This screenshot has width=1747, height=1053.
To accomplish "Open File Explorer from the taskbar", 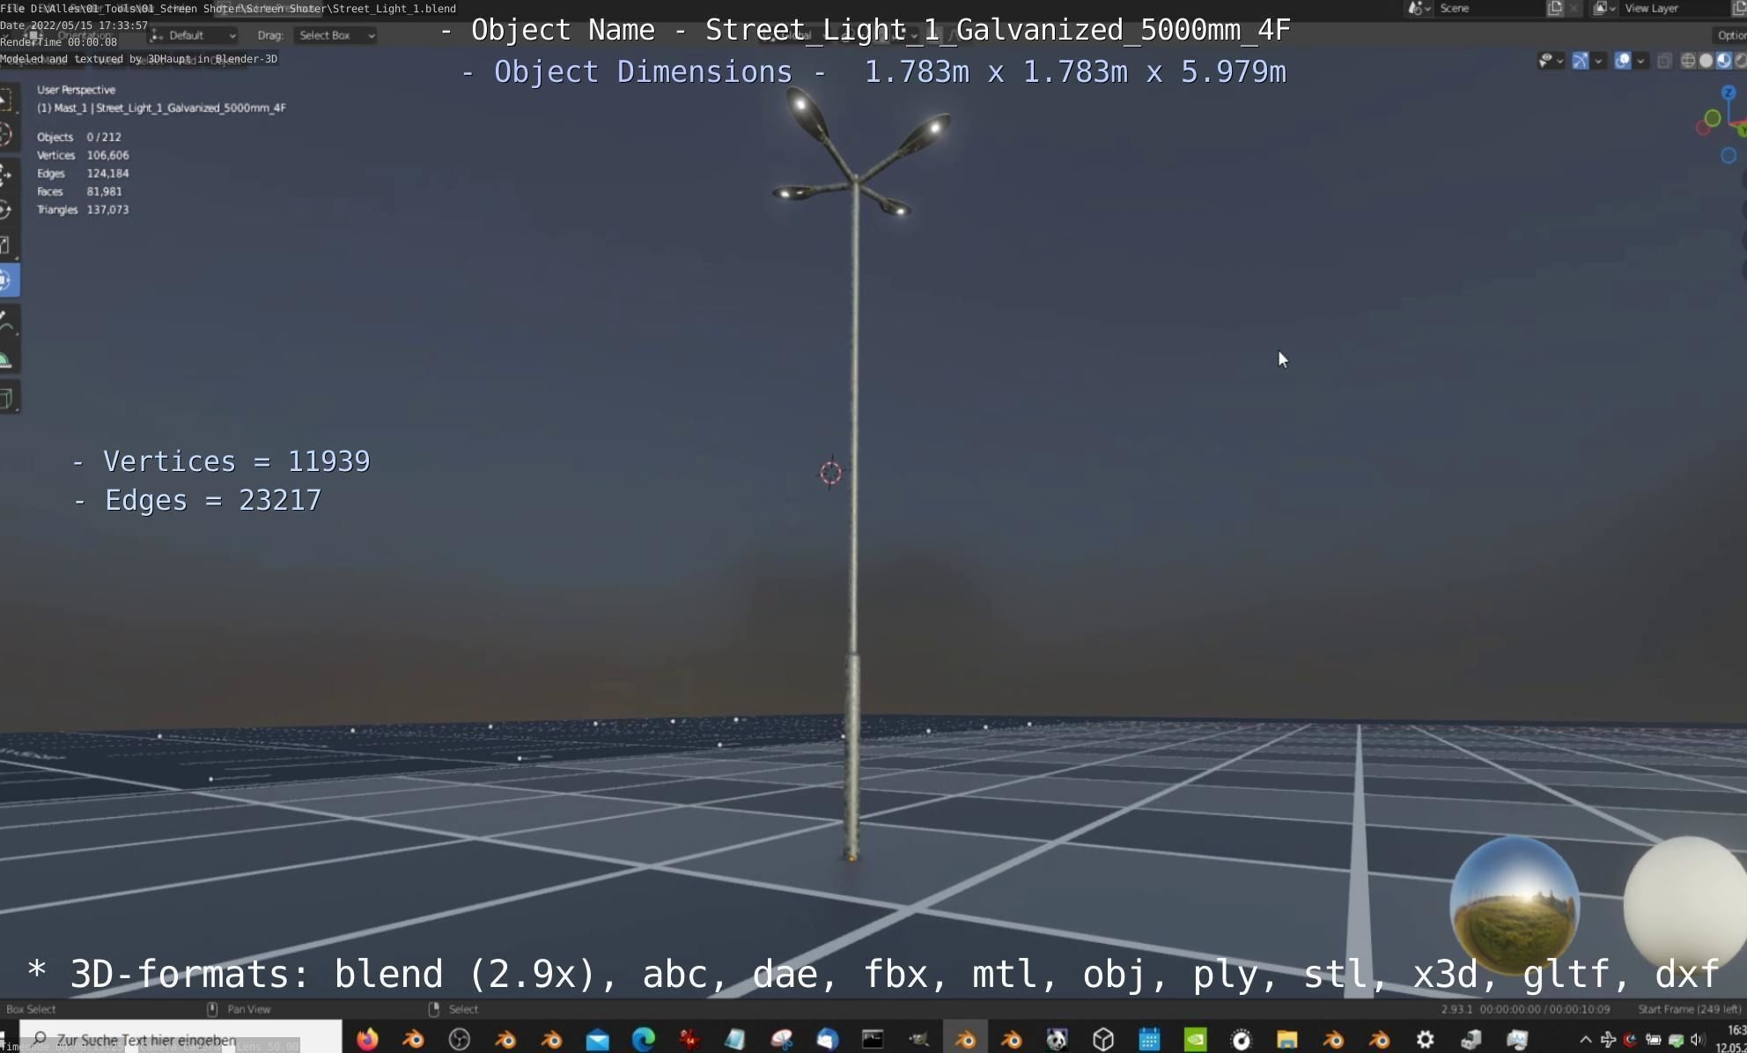I will [1287, 1039].
